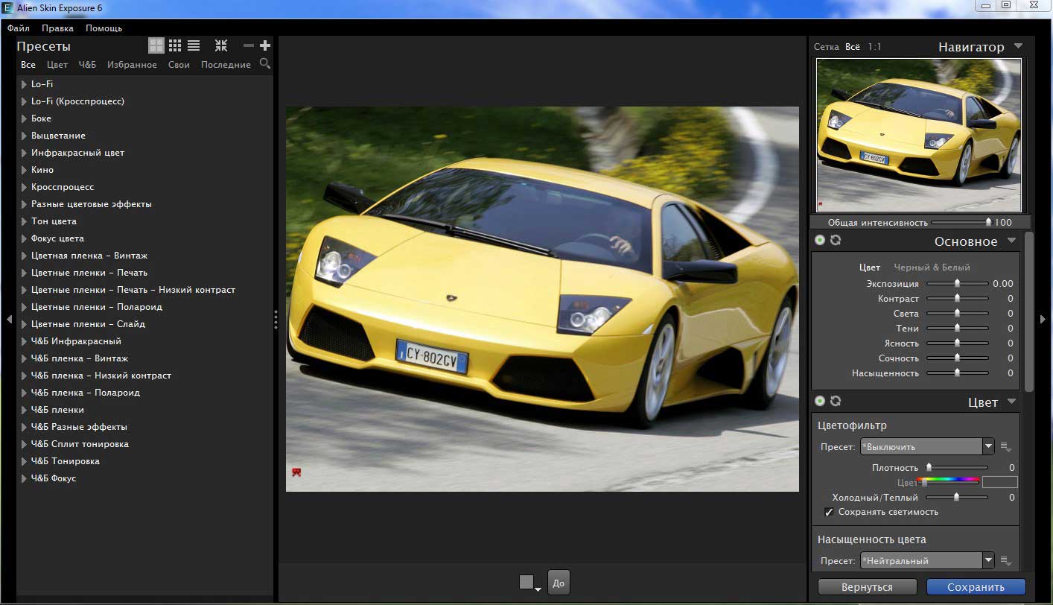Click the Насыщенность slider in Основное
The image size is (1053, 605).
[x=957, y=373]
